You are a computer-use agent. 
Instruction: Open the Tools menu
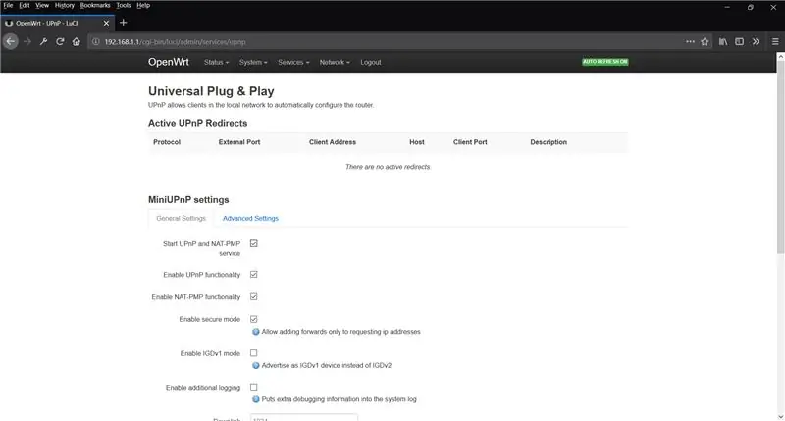click(124, 5)
